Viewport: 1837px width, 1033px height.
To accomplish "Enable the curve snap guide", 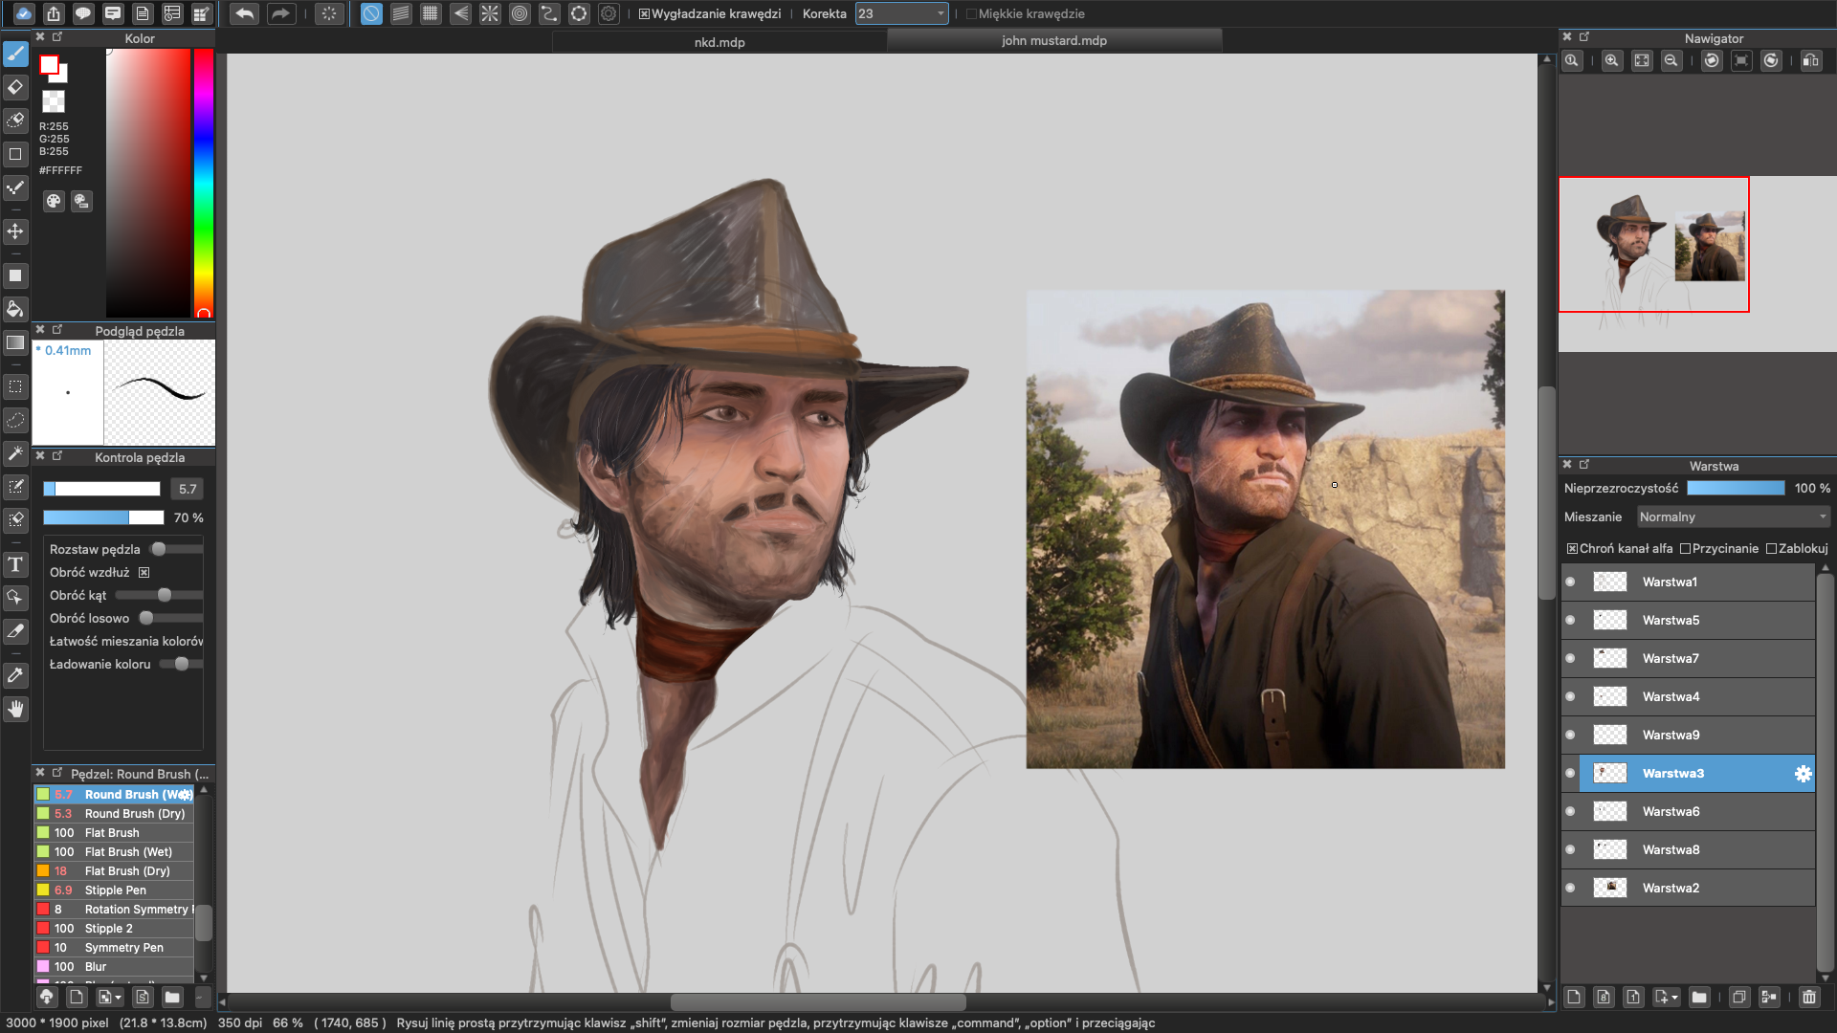I will click(549, 13).
